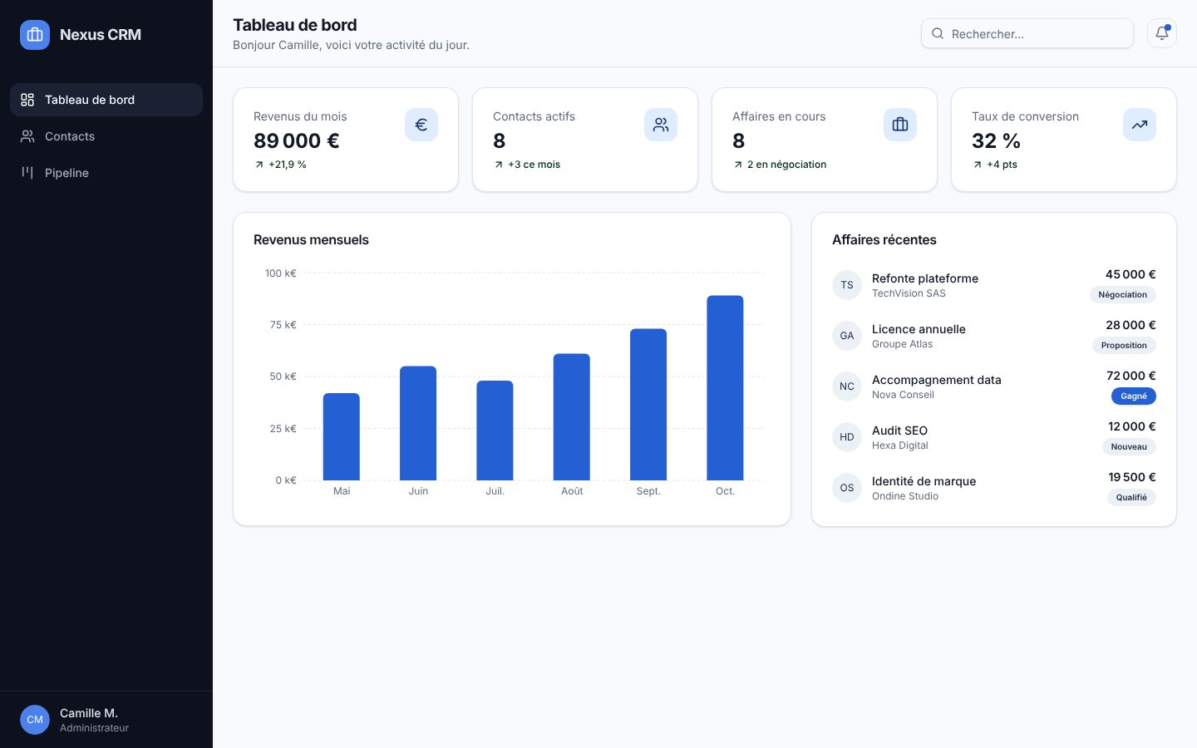The width and height of the screenshot is (1197, 748).
Task: Click the NC avatar for Nova Conseil
Action: click(847, 386)
